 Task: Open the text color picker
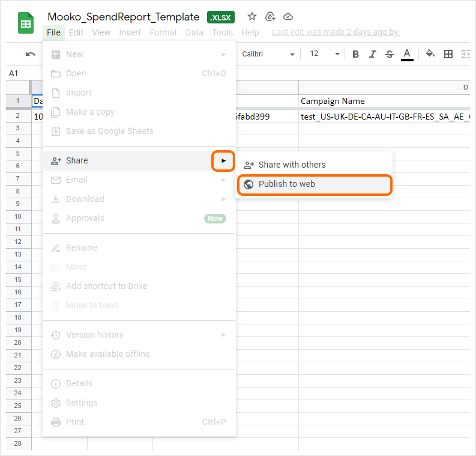tap(407, 55)
